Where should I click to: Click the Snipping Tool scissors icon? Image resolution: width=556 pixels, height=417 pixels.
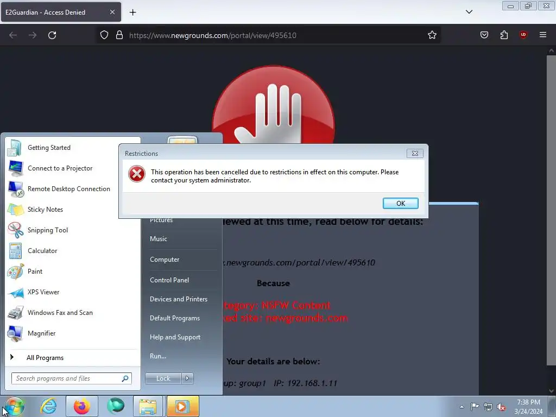[x=15, y=230]
